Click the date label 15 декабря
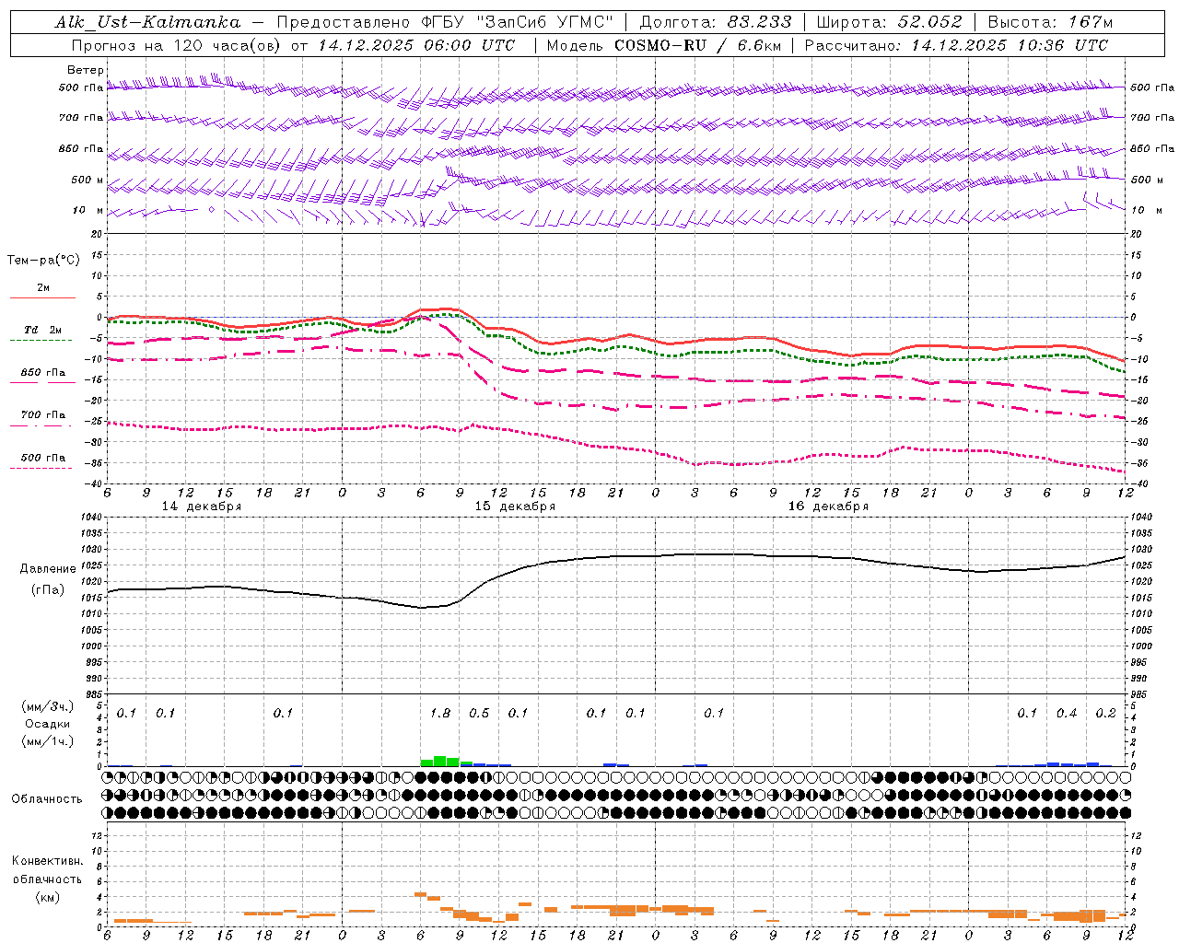Screen dimensions: 1179x943 pyautogui.click(x=515, y=506)
